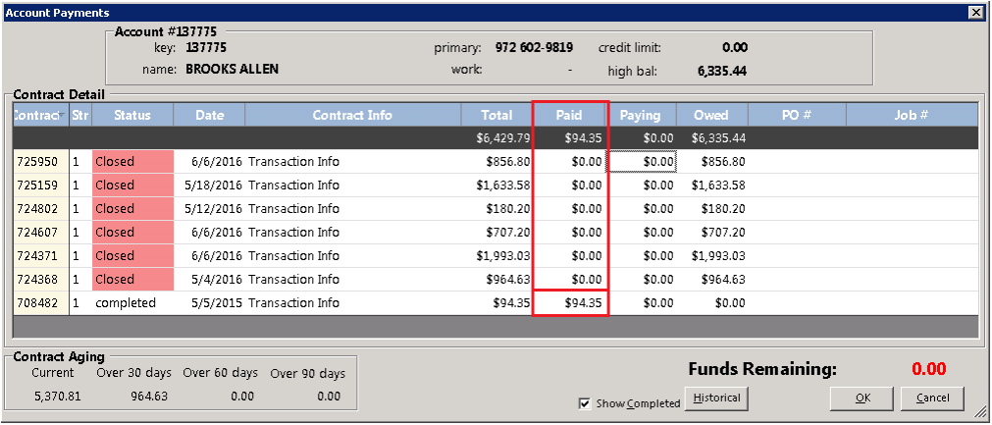
Task: Edit Paying field for contract 725950
Action: (643, 162)
